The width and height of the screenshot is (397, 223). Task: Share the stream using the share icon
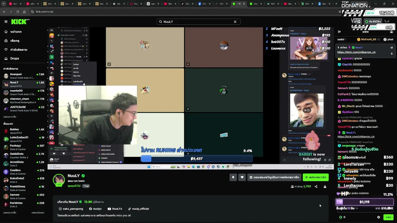pyautogui.click(x=316, y=186)
